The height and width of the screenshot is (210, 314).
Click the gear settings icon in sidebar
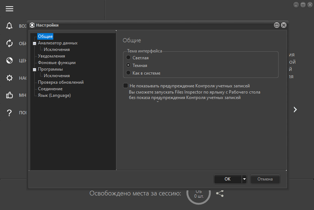[x=9, y=78]
